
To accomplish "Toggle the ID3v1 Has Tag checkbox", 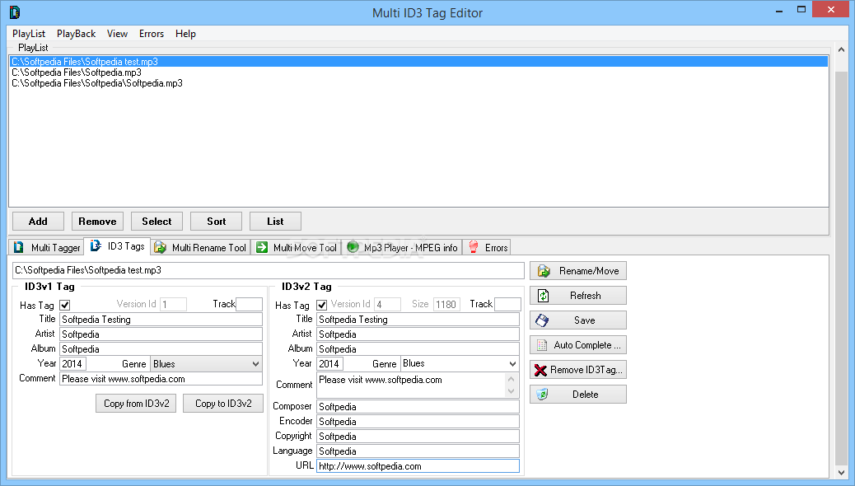I will 65,306.
